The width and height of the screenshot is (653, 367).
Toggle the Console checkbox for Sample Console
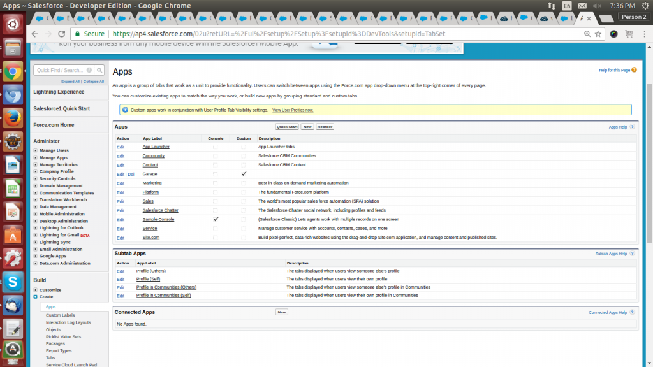[216, 219]
